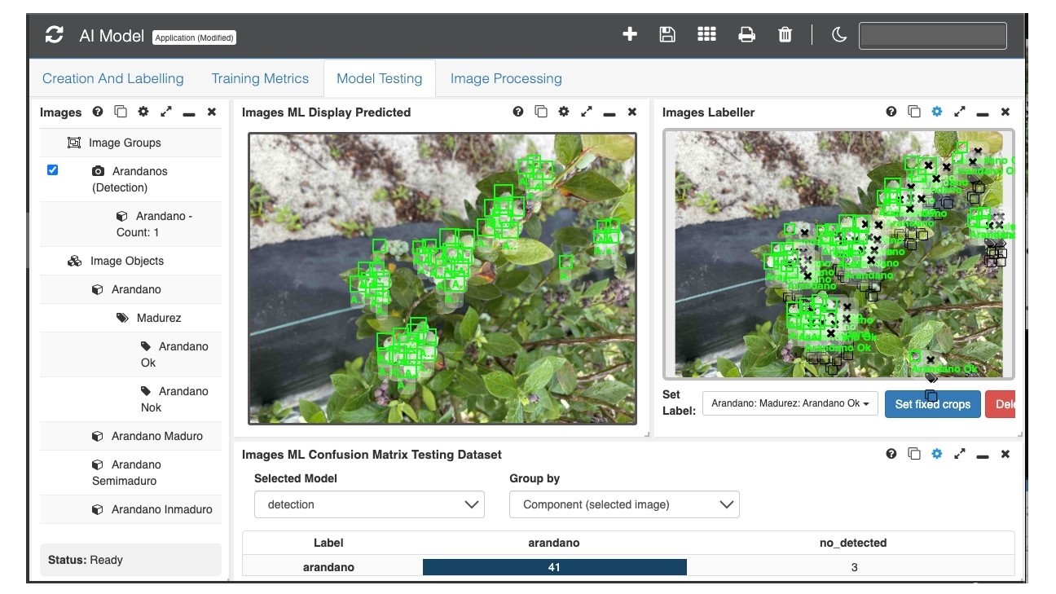Screen dimensions: 1056x594
Task: Toggle dark mode with moon icon
Action: tap(838, 34)
